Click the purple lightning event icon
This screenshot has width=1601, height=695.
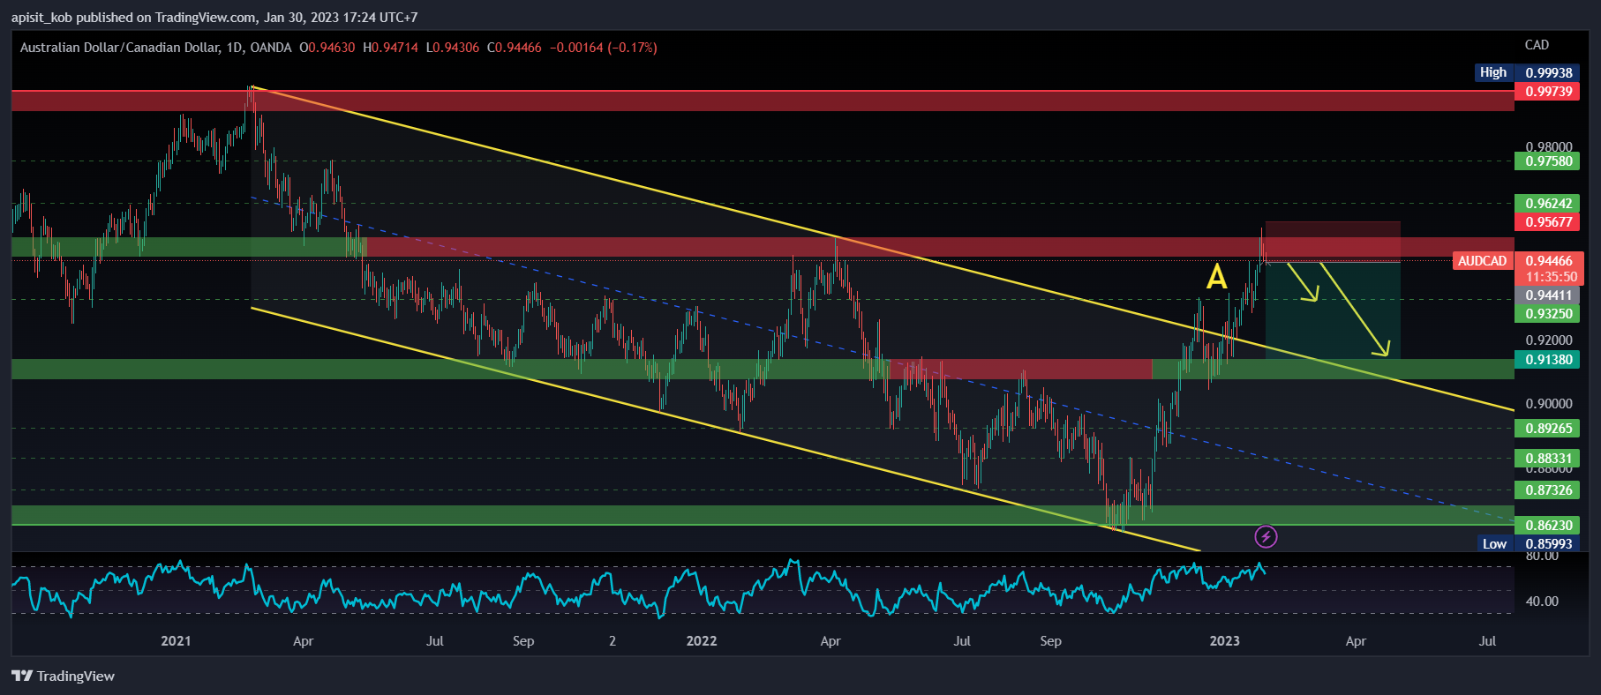click(x=1266, y=536)
